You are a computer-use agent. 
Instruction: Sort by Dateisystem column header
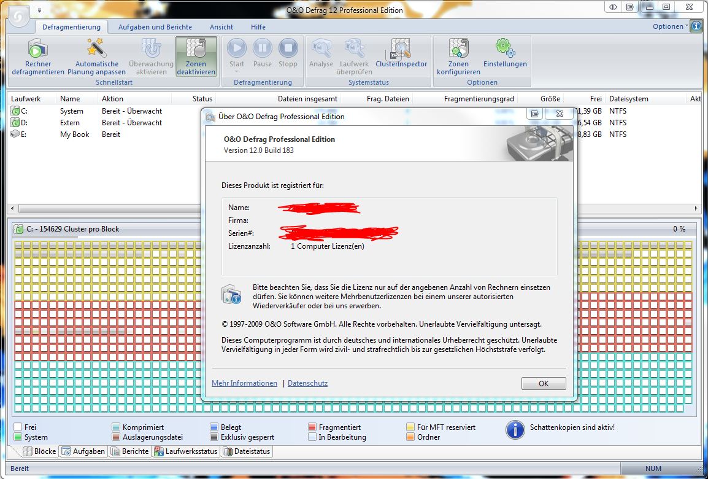click(647, 98)
